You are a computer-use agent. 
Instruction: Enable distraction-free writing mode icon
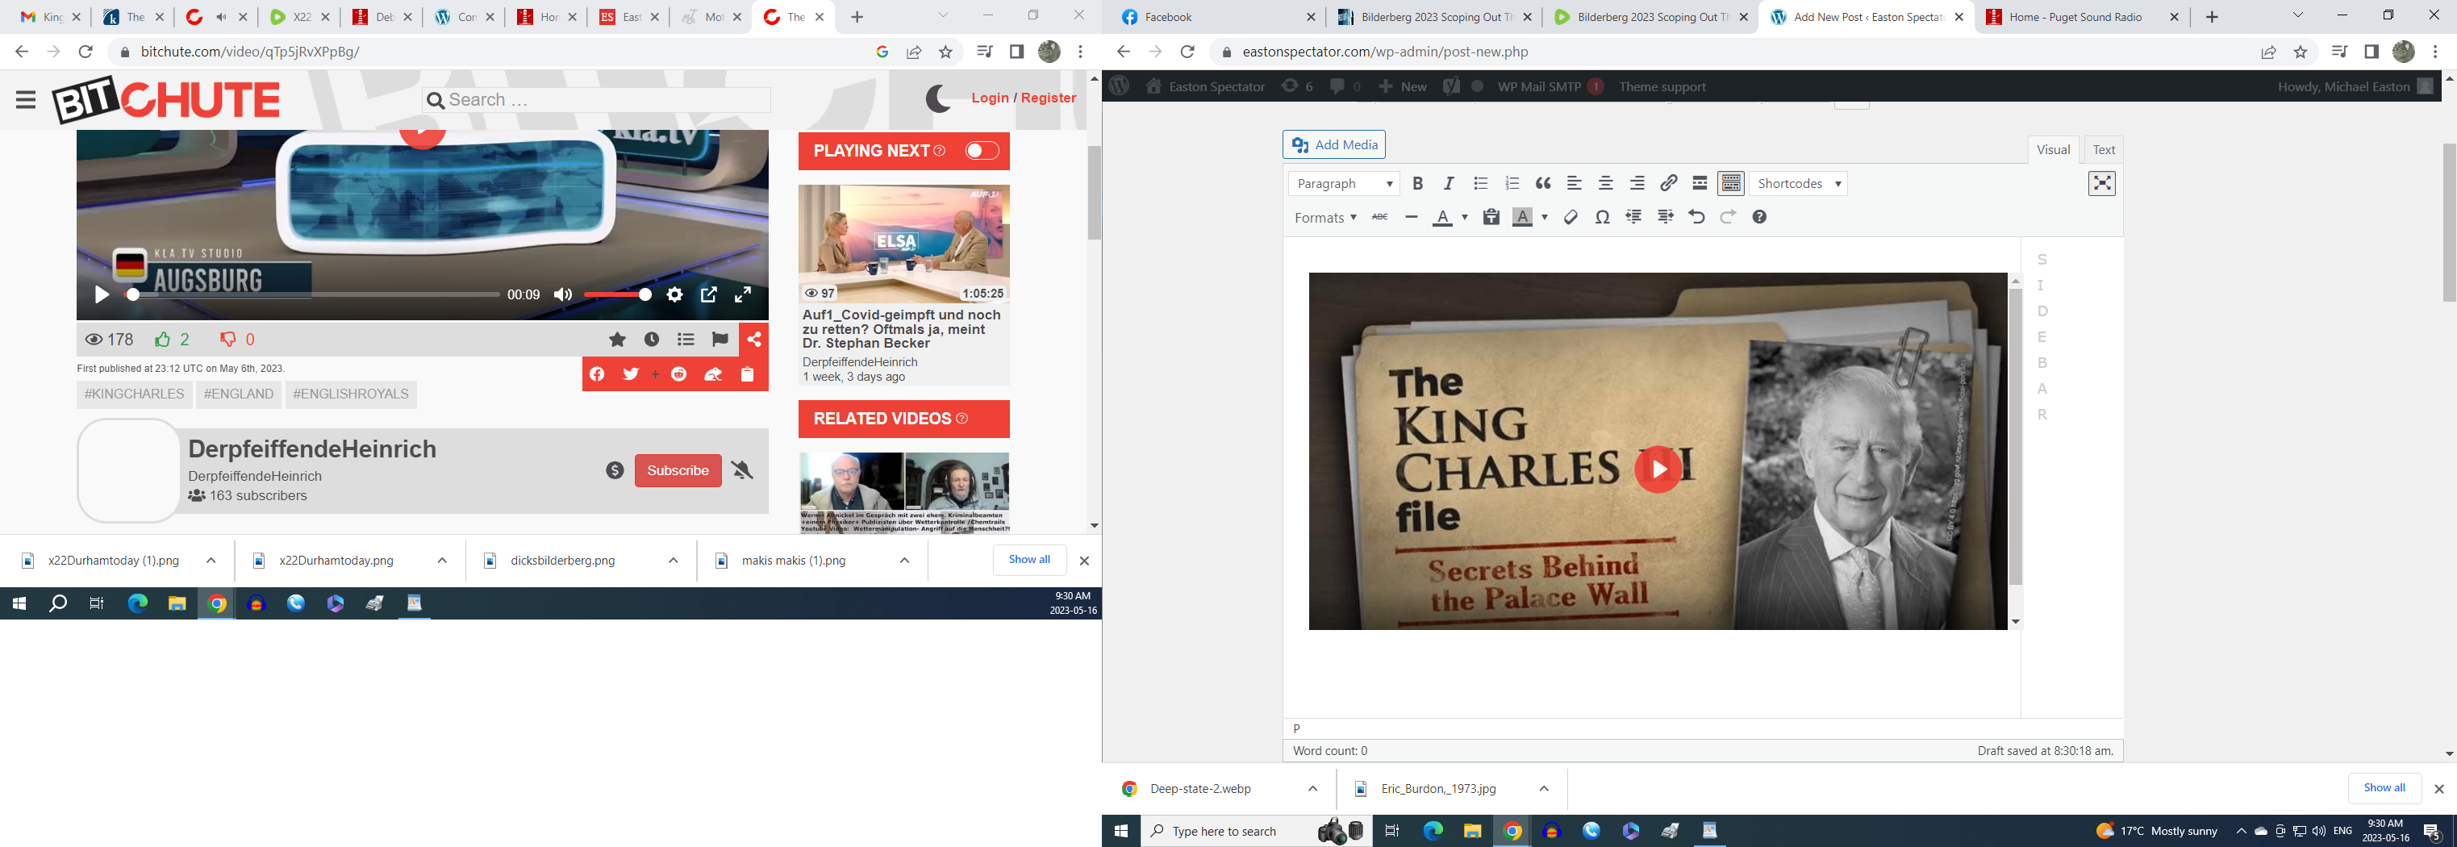coord(2101,183)
